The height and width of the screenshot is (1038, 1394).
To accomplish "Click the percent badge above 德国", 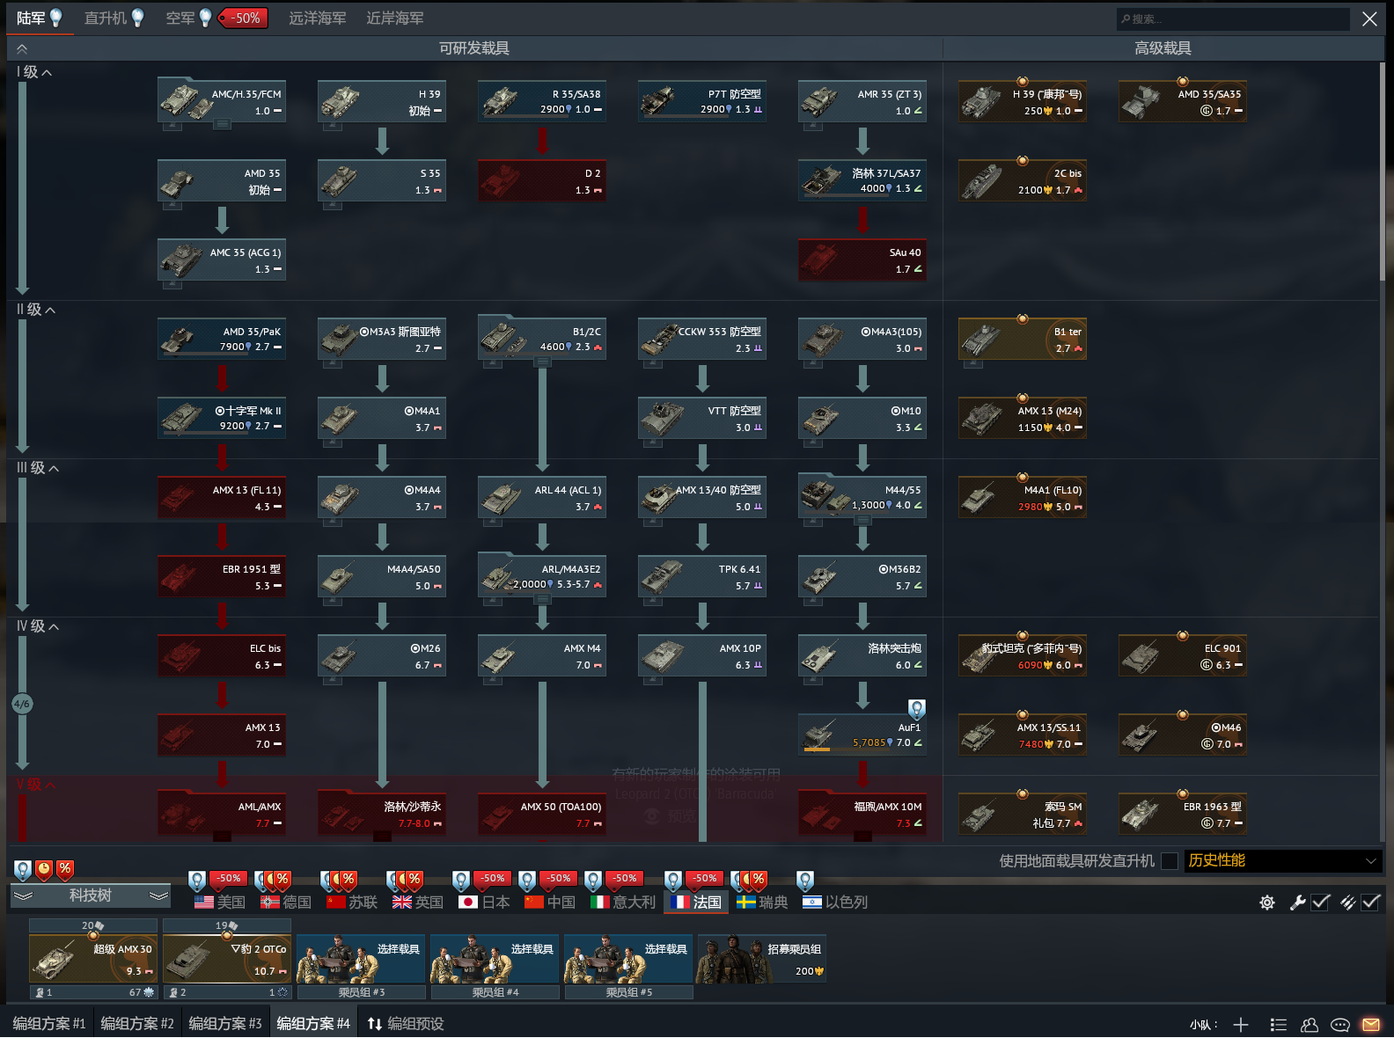I will pos(282,879).
